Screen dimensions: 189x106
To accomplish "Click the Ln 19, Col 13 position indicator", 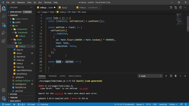I will (124, 104).
